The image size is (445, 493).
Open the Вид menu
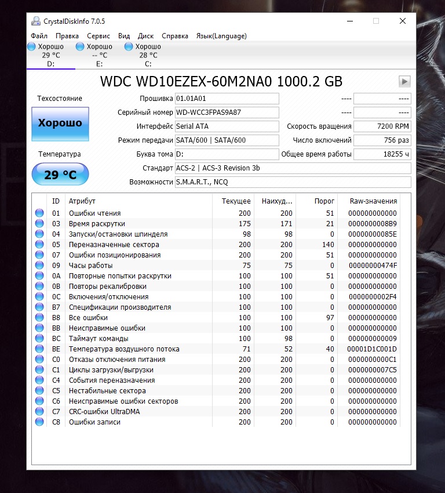(124, 36)
